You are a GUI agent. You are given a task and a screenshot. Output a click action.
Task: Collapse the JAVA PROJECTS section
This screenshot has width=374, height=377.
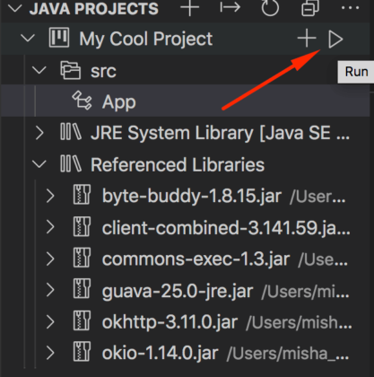pos(14,8)
